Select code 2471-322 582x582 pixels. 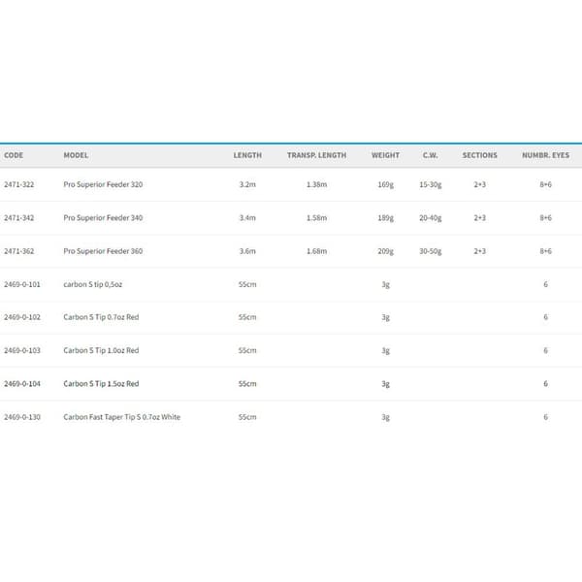pyautogui.click(x=19, y=184)
